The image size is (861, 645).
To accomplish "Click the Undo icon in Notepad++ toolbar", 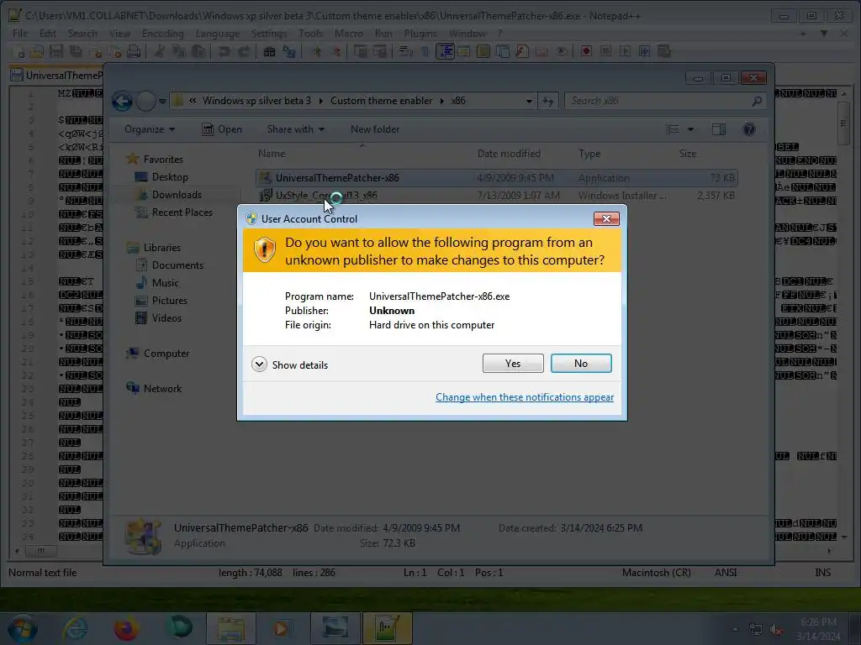I will pyautogui.click(x=224, y=51).
